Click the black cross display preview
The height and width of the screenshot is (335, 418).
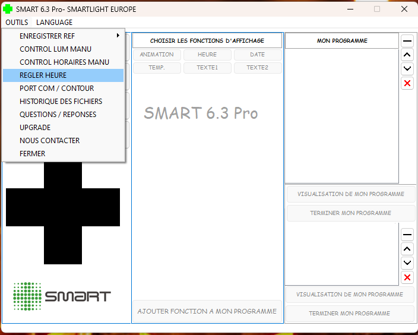pos(63,207)
